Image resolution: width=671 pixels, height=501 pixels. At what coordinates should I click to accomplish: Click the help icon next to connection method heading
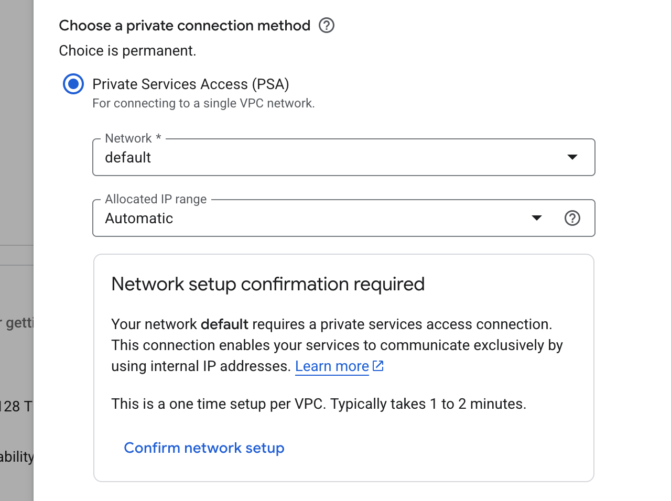326,25
